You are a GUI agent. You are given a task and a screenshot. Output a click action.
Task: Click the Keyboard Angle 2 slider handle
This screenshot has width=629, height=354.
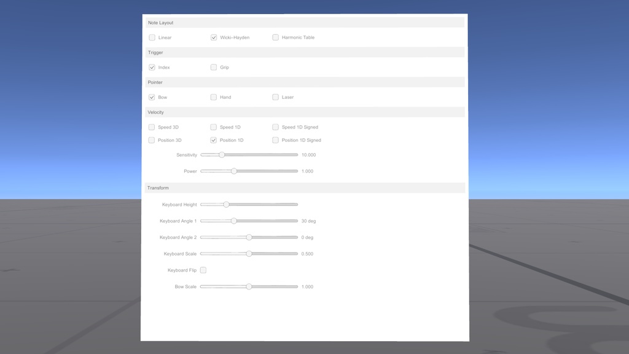pos(249,238)
